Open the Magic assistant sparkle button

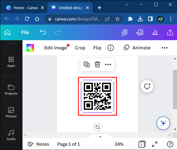coord(163,123)
